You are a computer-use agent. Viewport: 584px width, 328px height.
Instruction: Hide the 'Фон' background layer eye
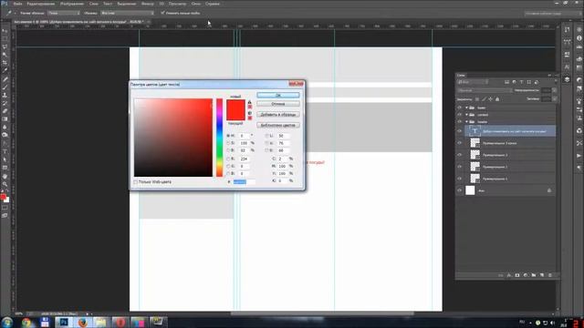pos(459,190)
